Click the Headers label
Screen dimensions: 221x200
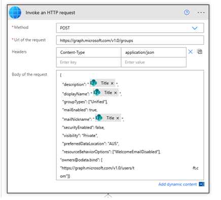coord(19,52)
